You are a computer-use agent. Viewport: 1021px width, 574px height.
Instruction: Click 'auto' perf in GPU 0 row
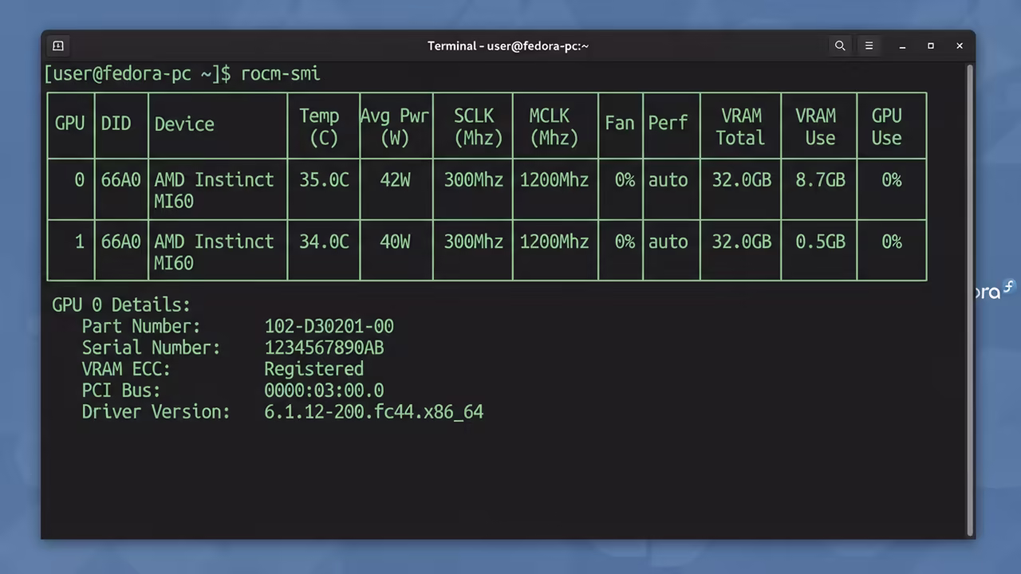[x=668, y=180]
